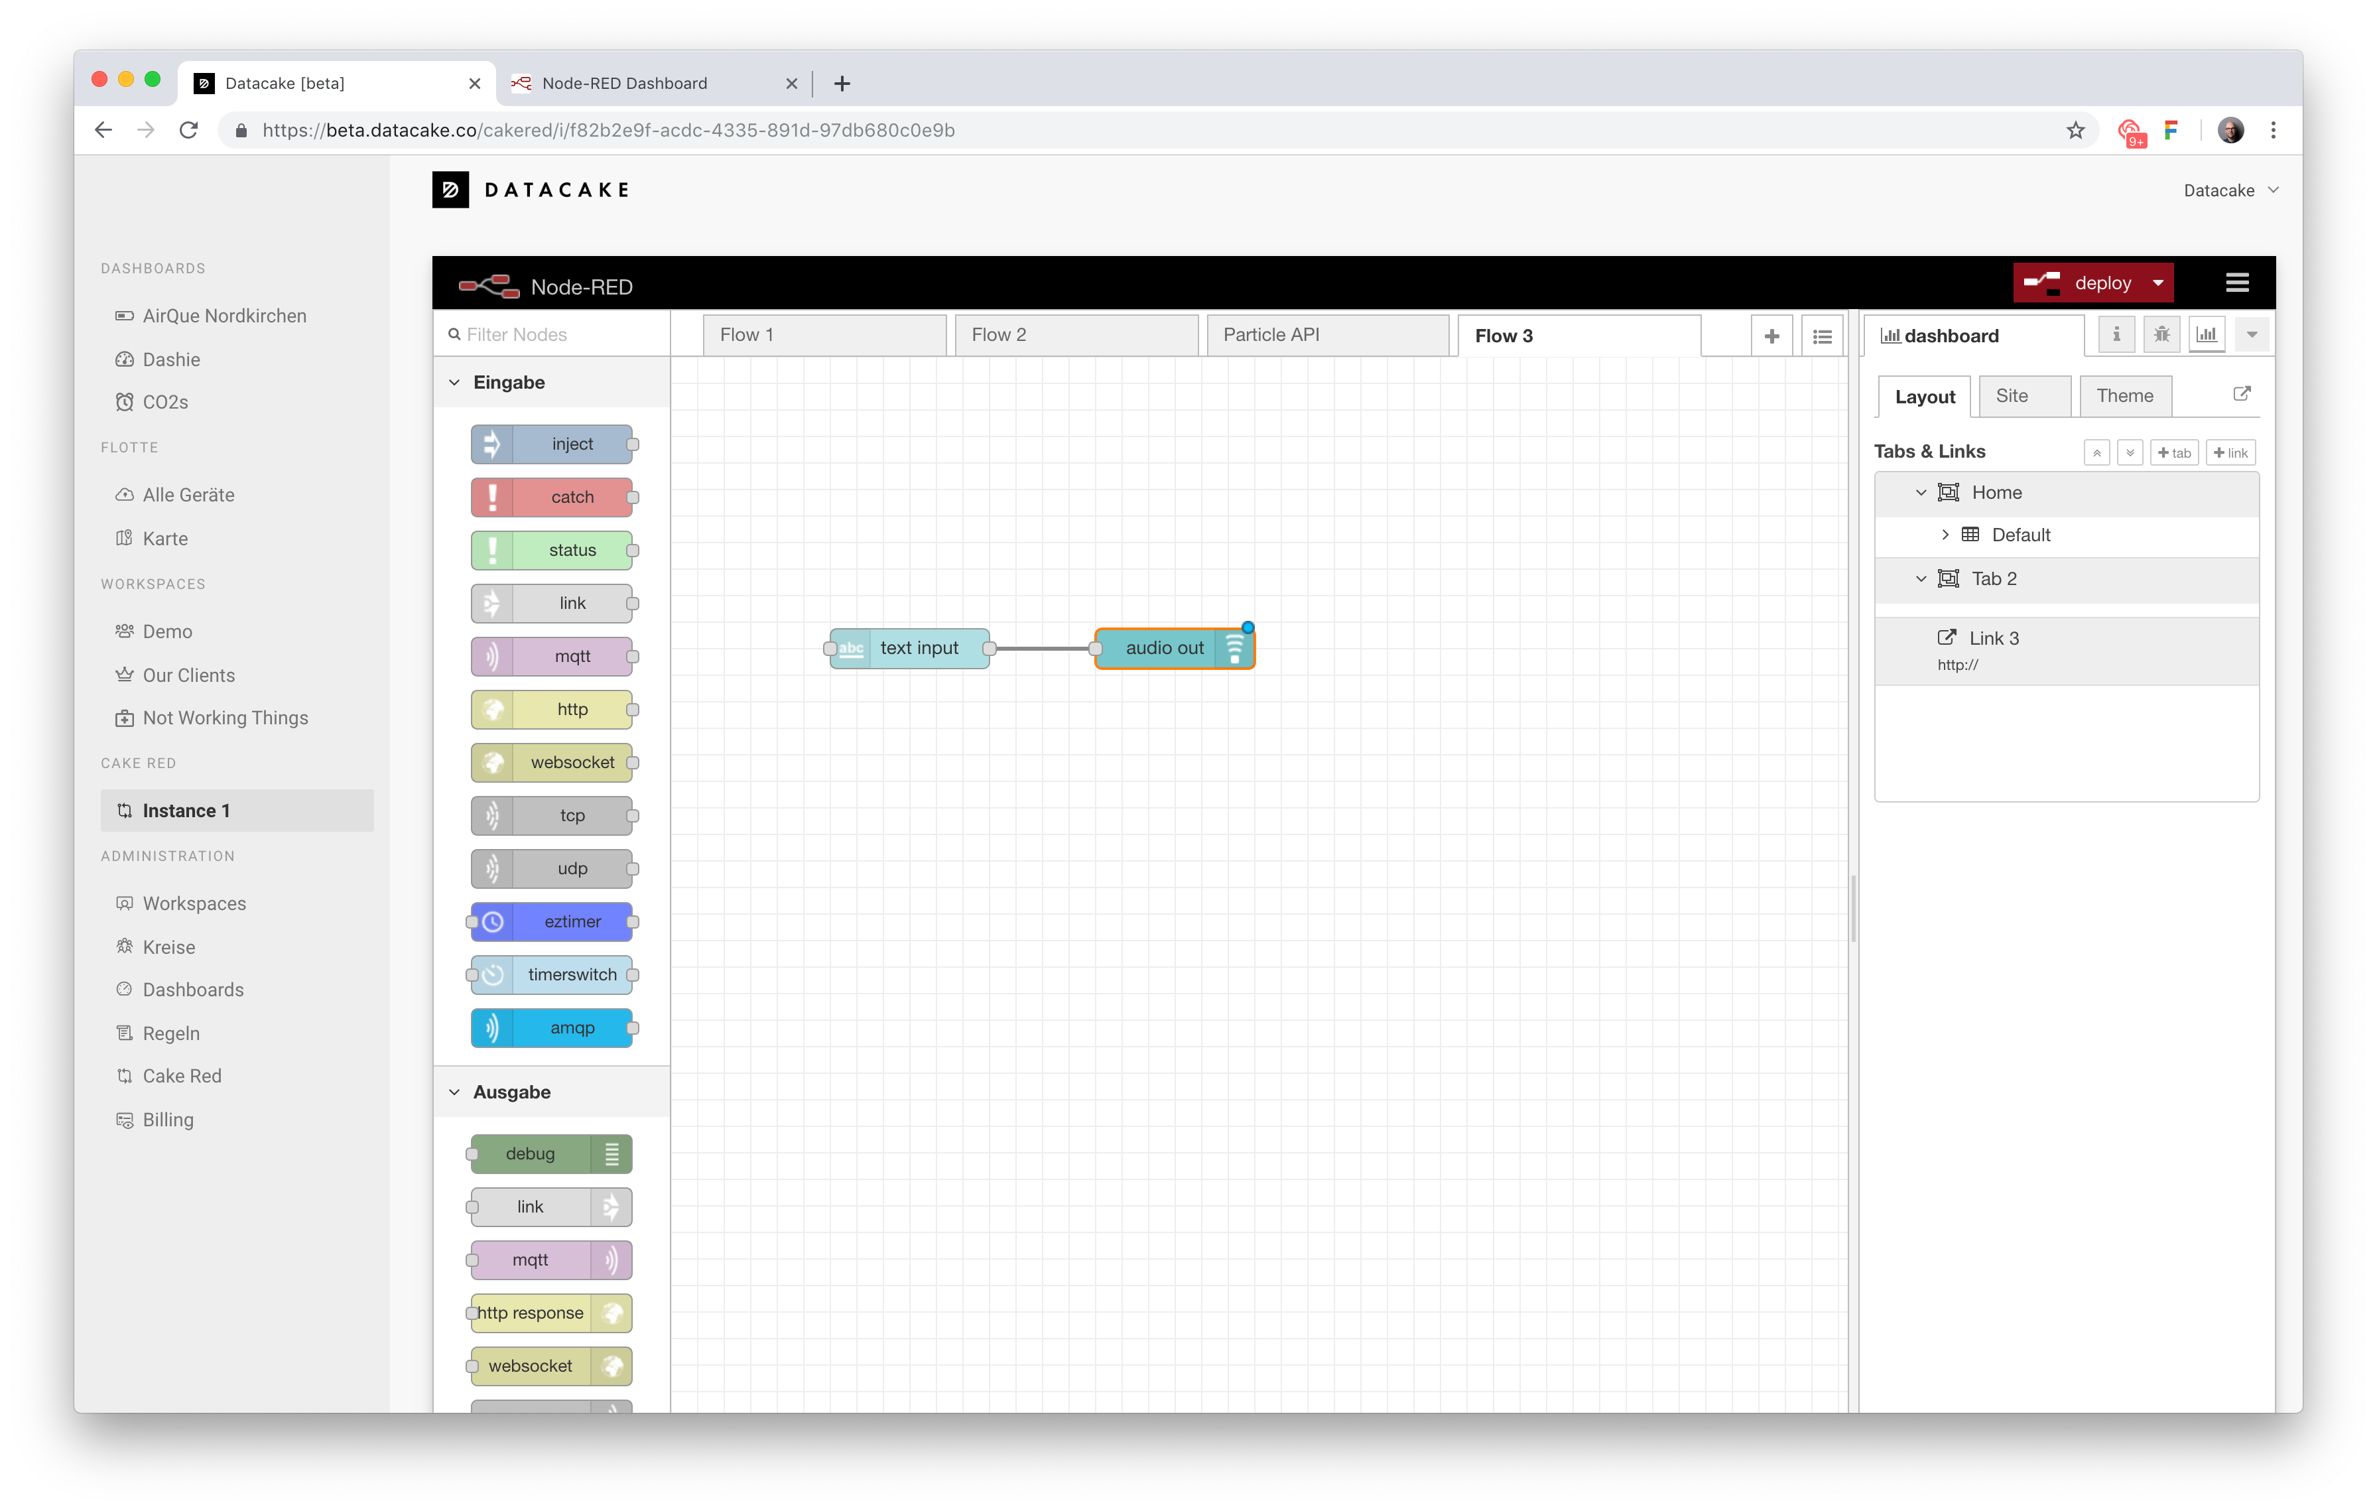Collapse the Tab 2 entry

1921,578
